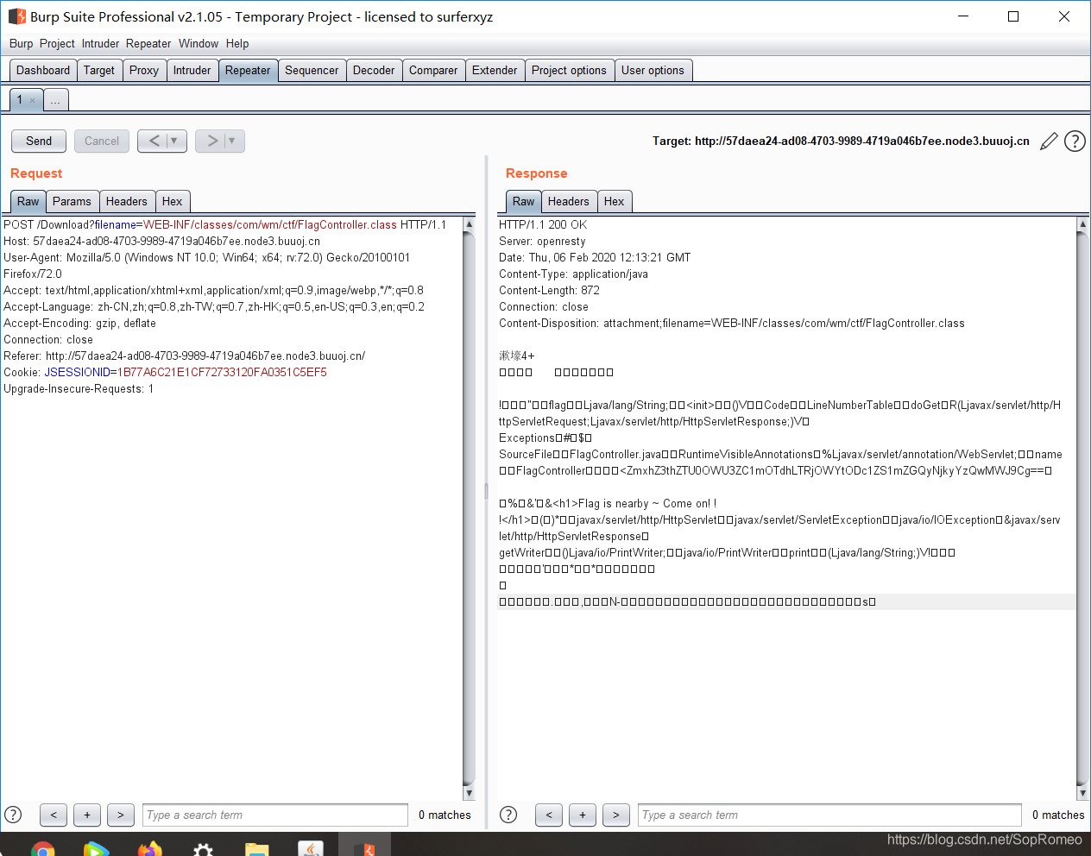Click the POST /Download request line
The width and height of the screenshot is (1091, 856).
click(224, 225)
